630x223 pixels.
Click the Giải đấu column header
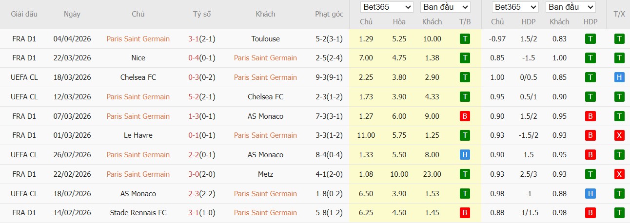click(x=24, y=14)
